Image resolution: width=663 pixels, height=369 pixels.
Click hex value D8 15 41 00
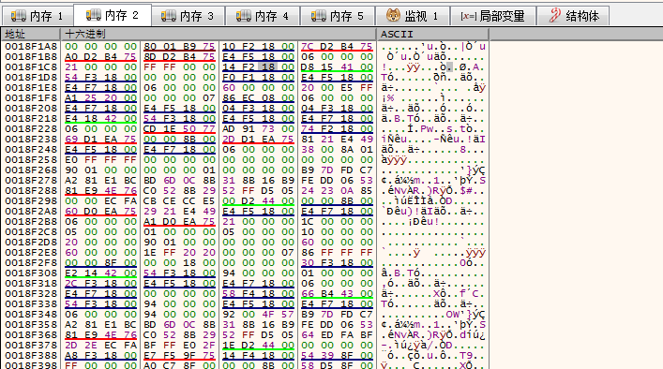coord(337,66)
